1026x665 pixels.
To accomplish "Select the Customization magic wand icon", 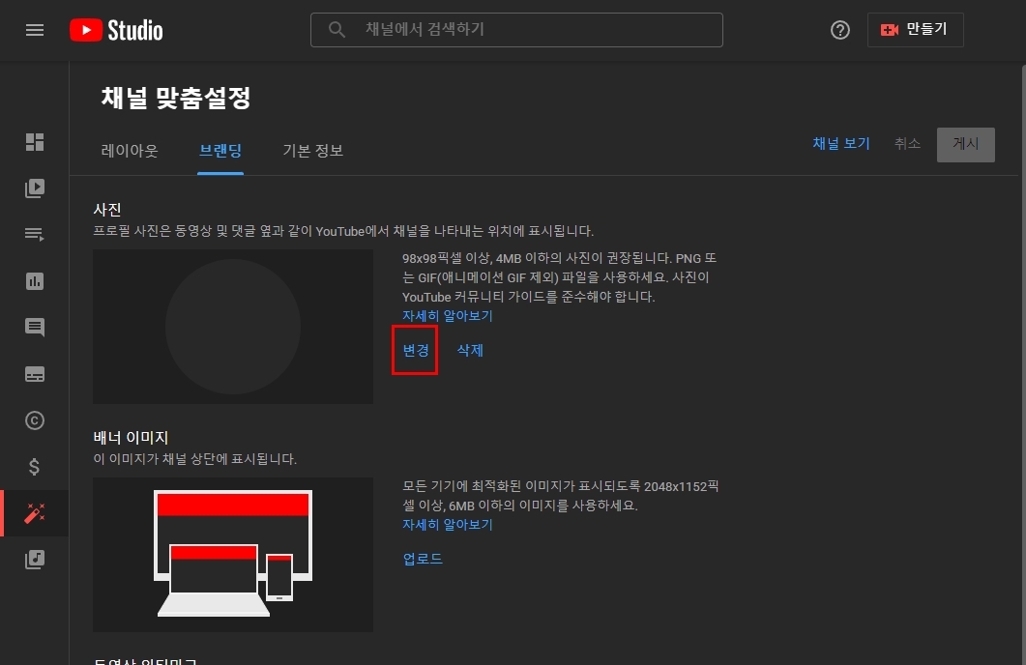I will click(x=35, y=513).
